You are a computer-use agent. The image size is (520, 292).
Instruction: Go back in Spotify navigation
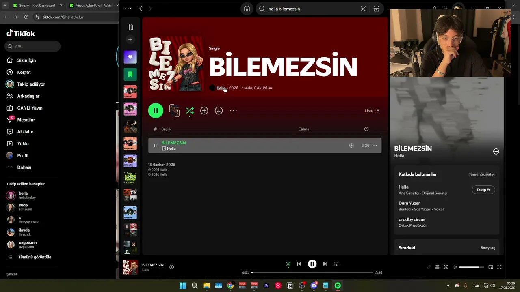point(141,9)
